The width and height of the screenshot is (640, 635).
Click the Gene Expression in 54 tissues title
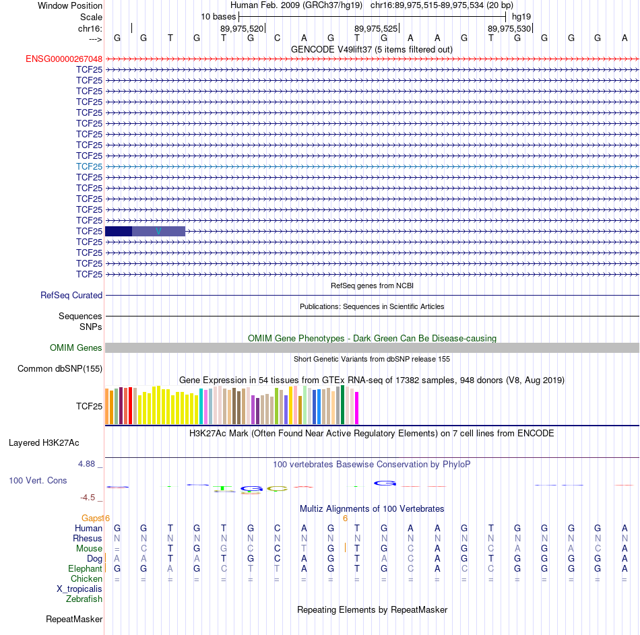[372, 380]
